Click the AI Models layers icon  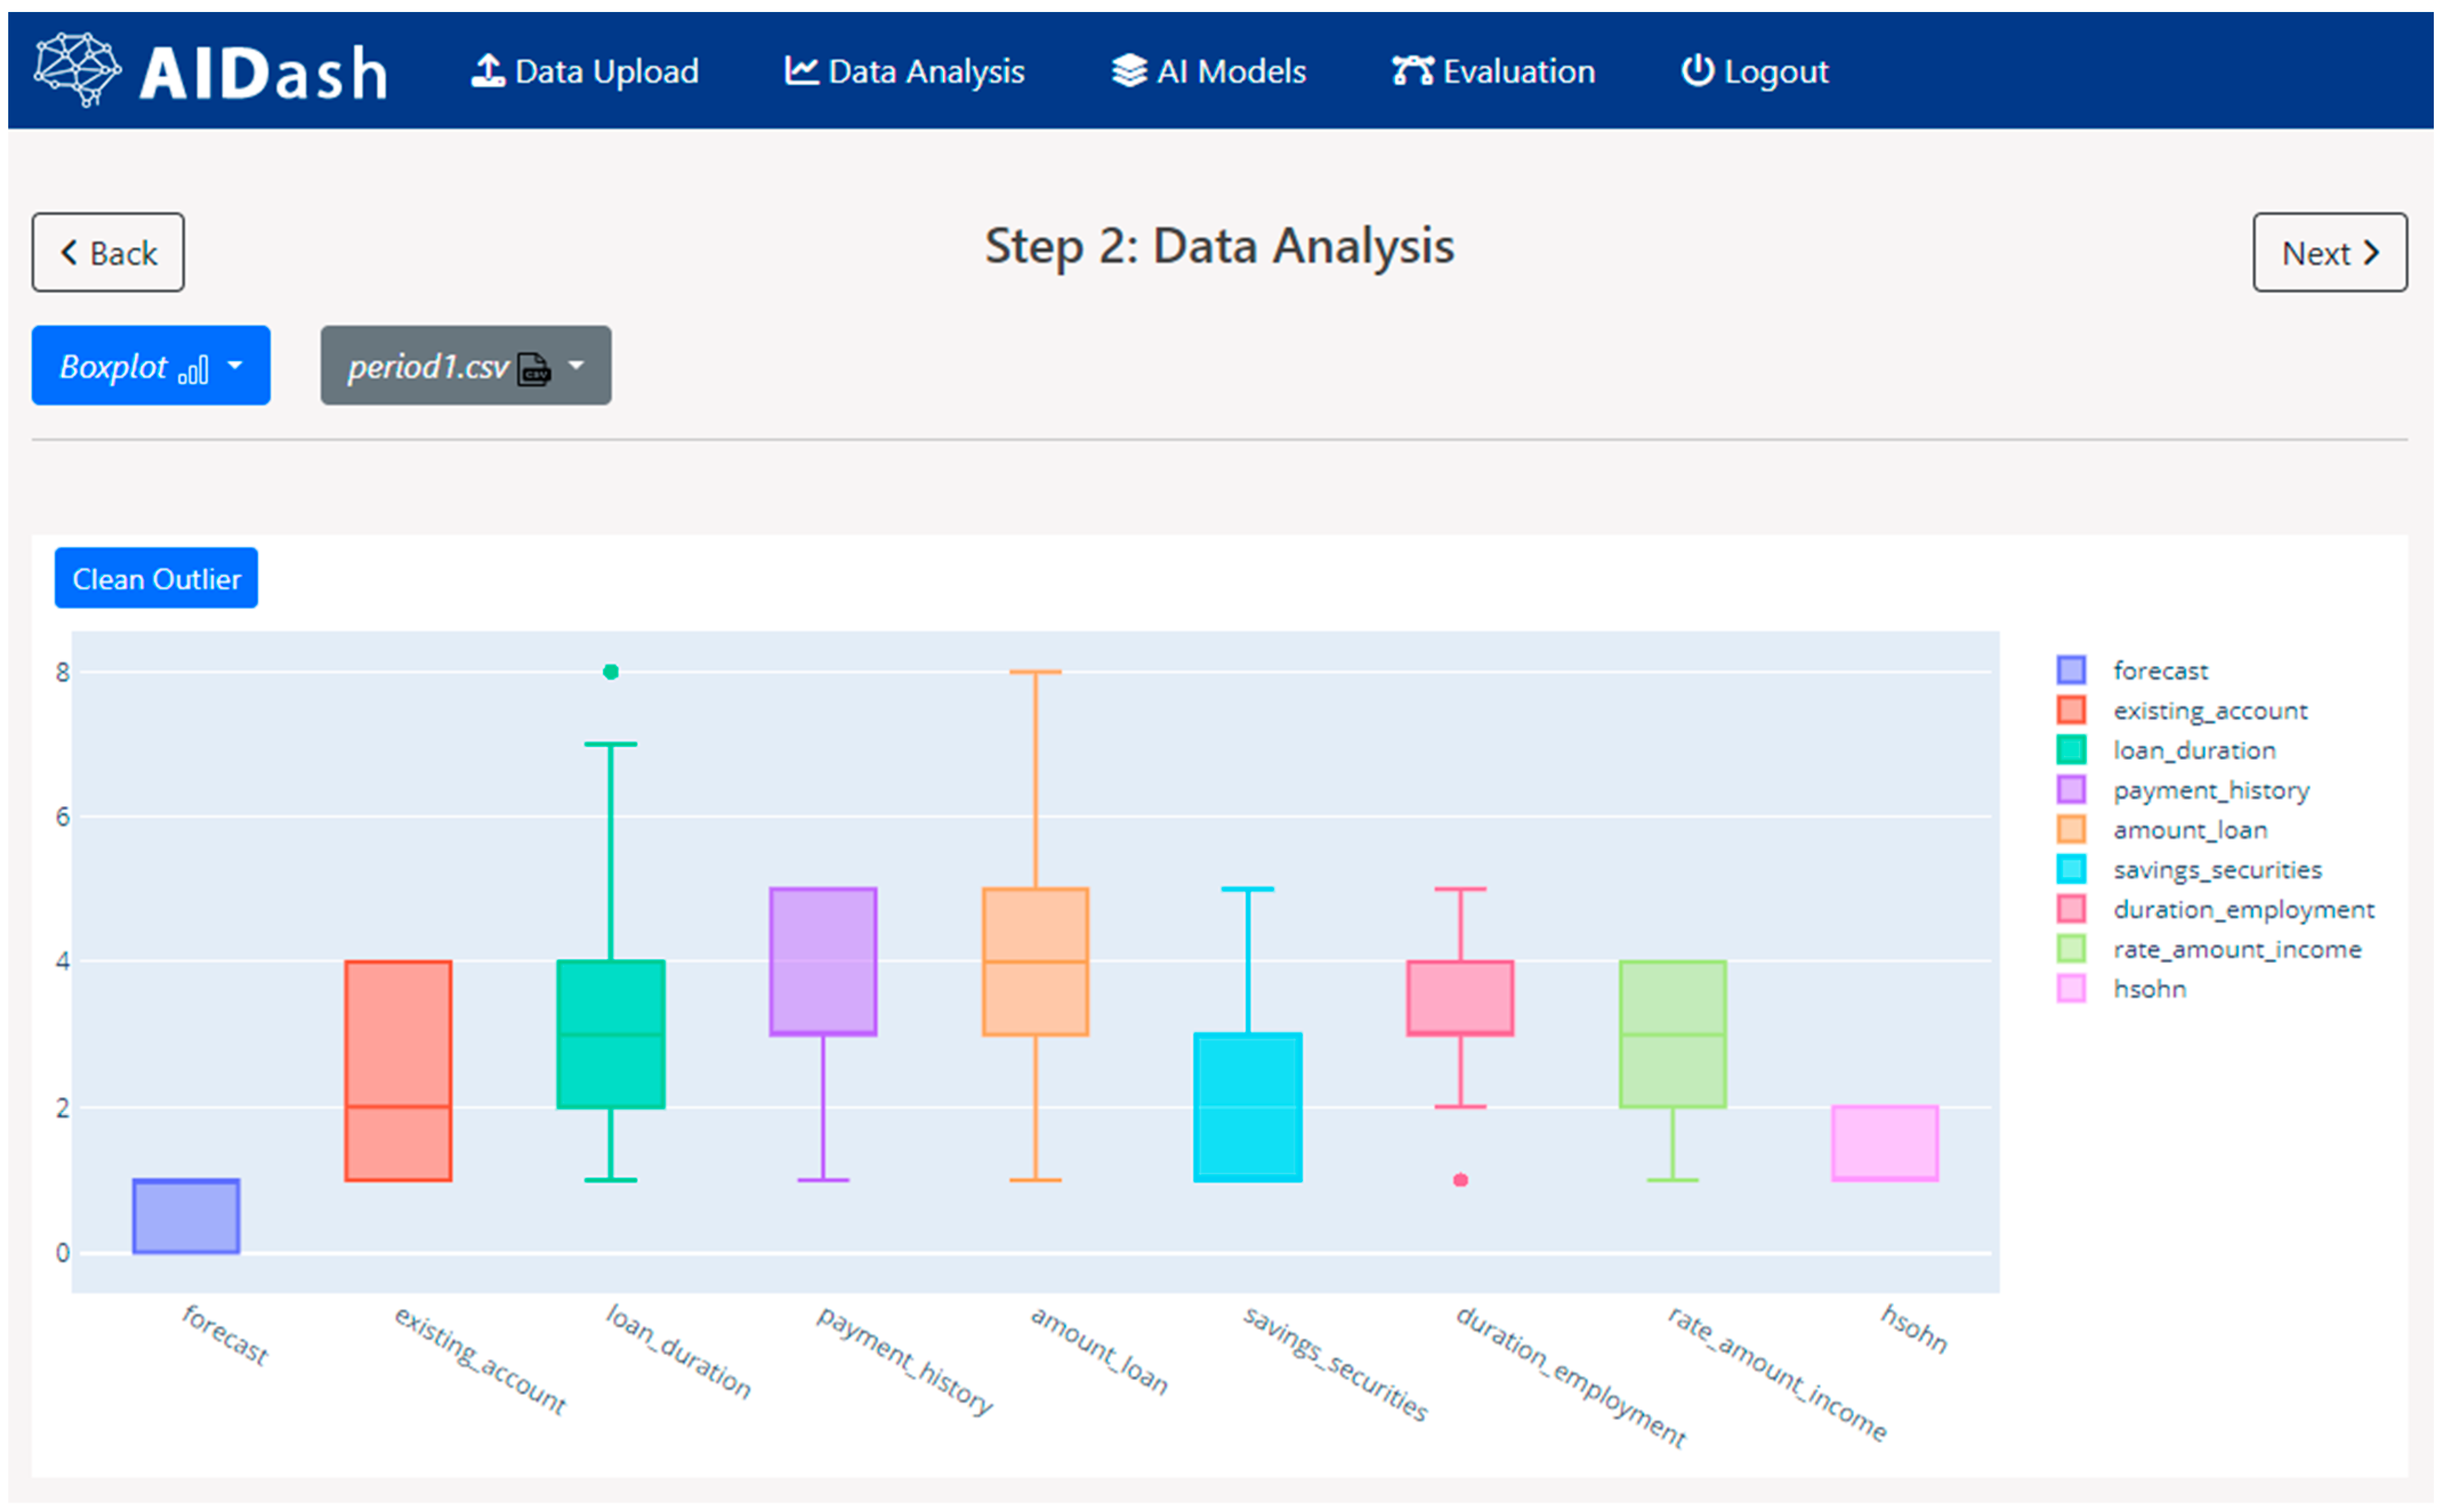[1130, 71]
